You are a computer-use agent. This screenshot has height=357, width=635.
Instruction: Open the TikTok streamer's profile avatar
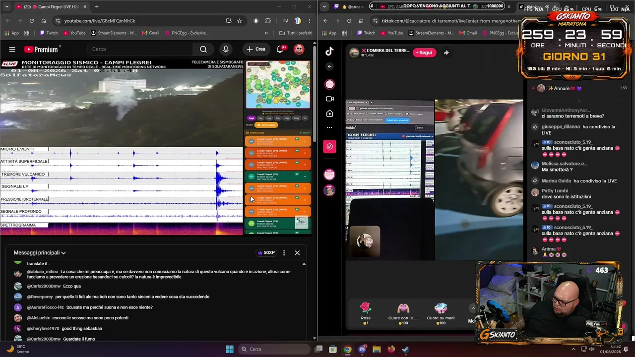[354, 53]
